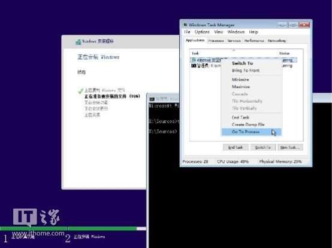Click the New Task... button
This screenshot has width=332, height=248.
point(290,148)
